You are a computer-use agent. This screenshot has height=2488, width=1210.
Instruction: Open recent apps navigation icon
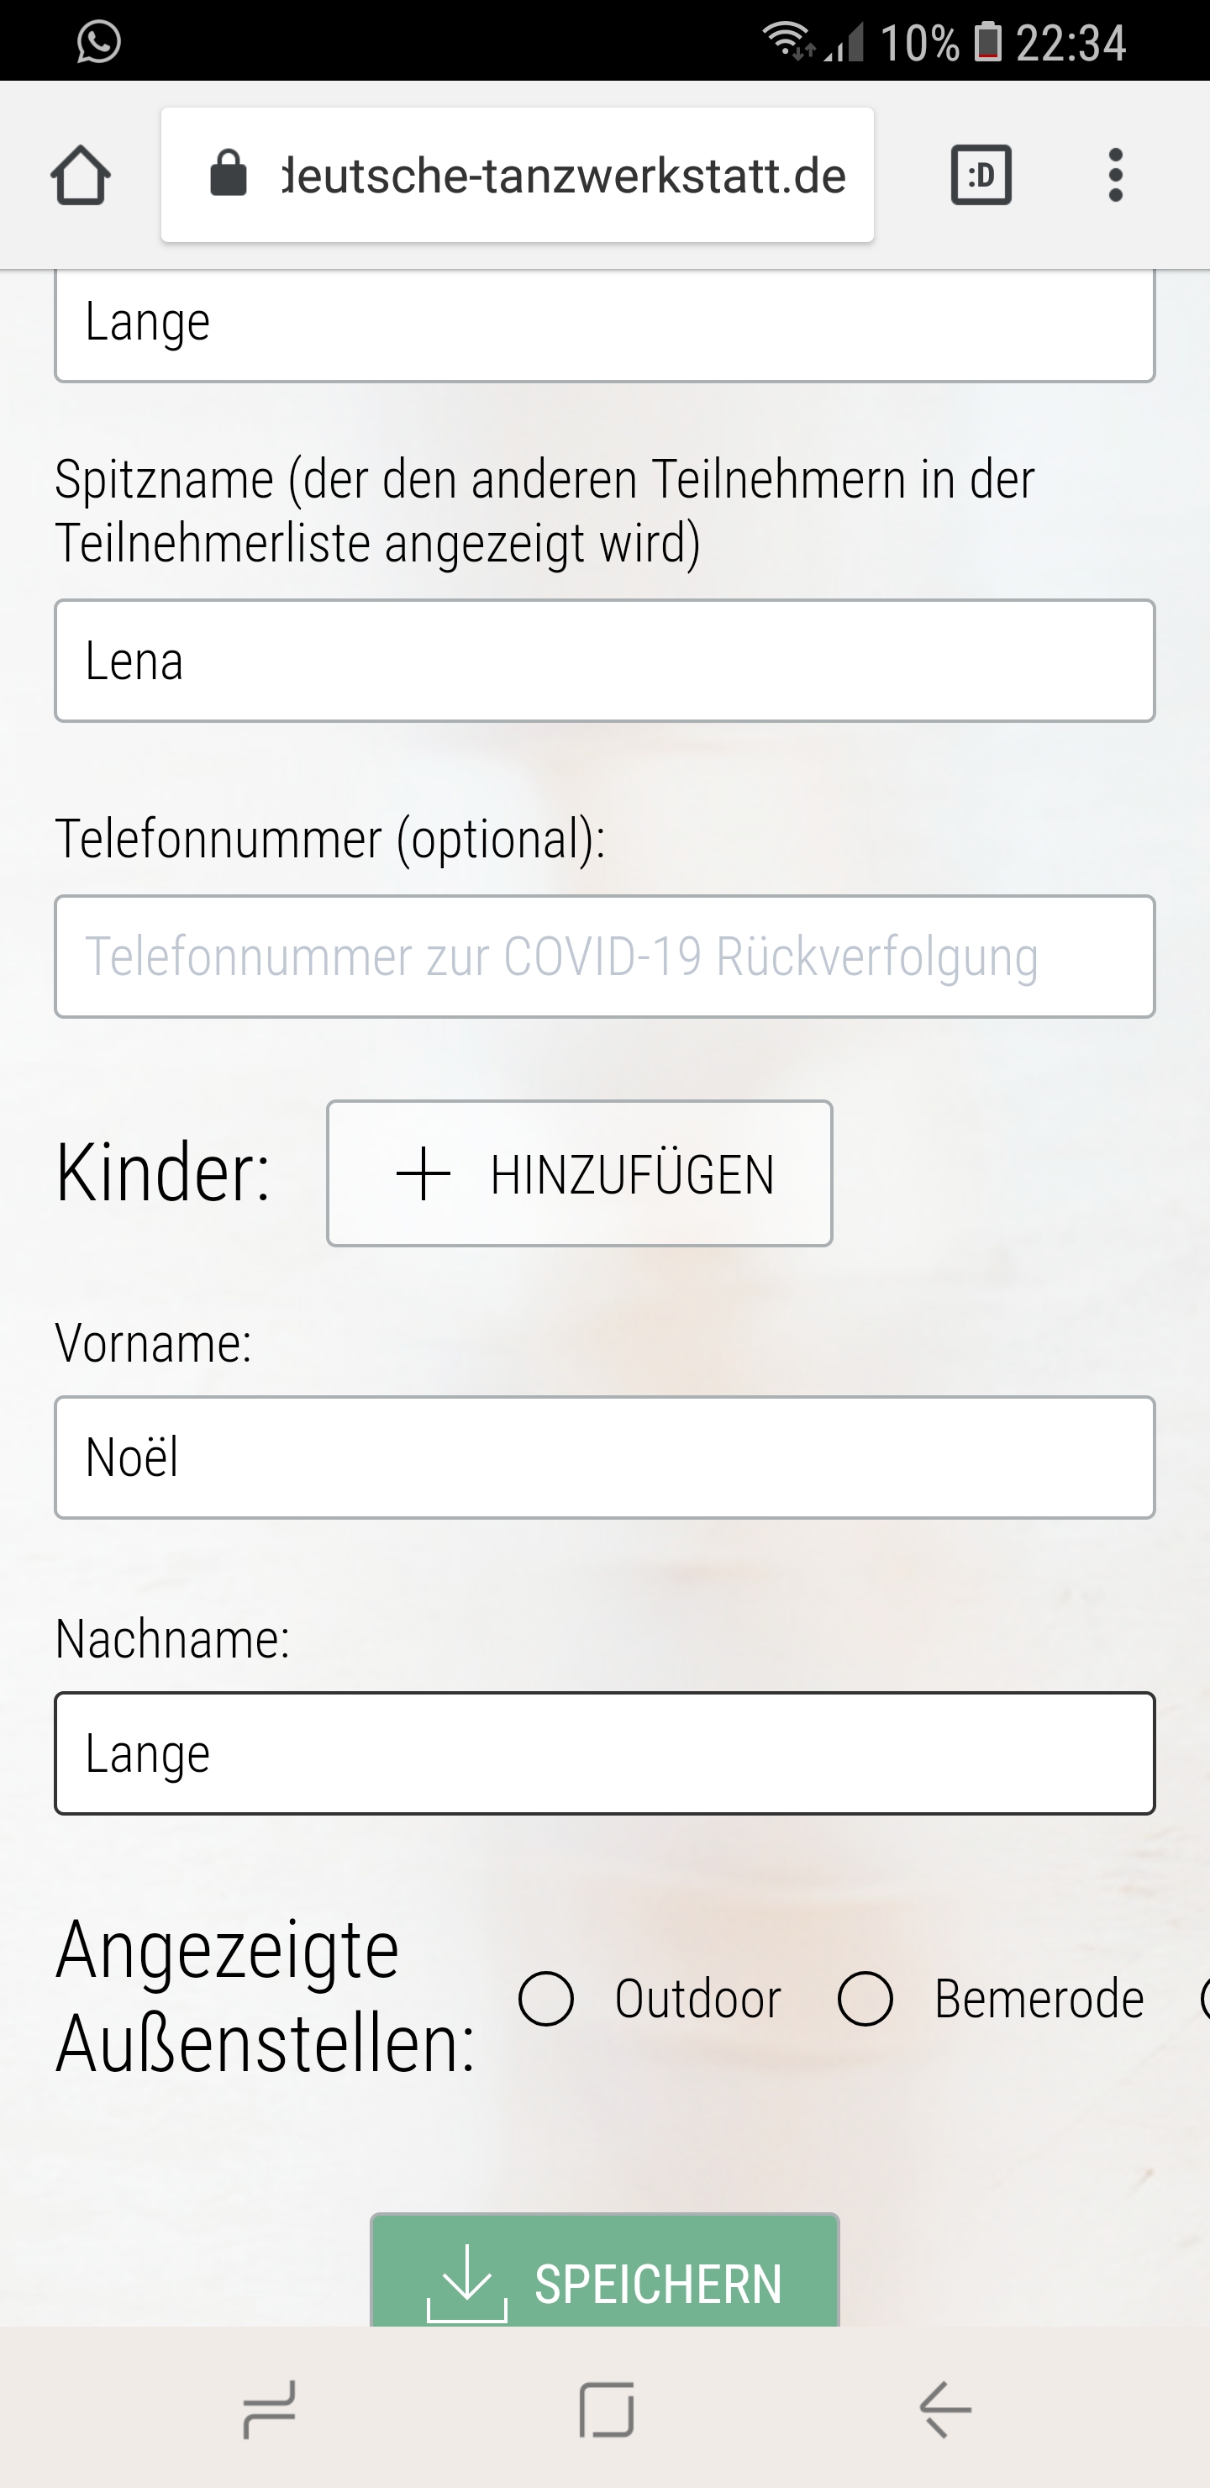tap(268, 2410)
